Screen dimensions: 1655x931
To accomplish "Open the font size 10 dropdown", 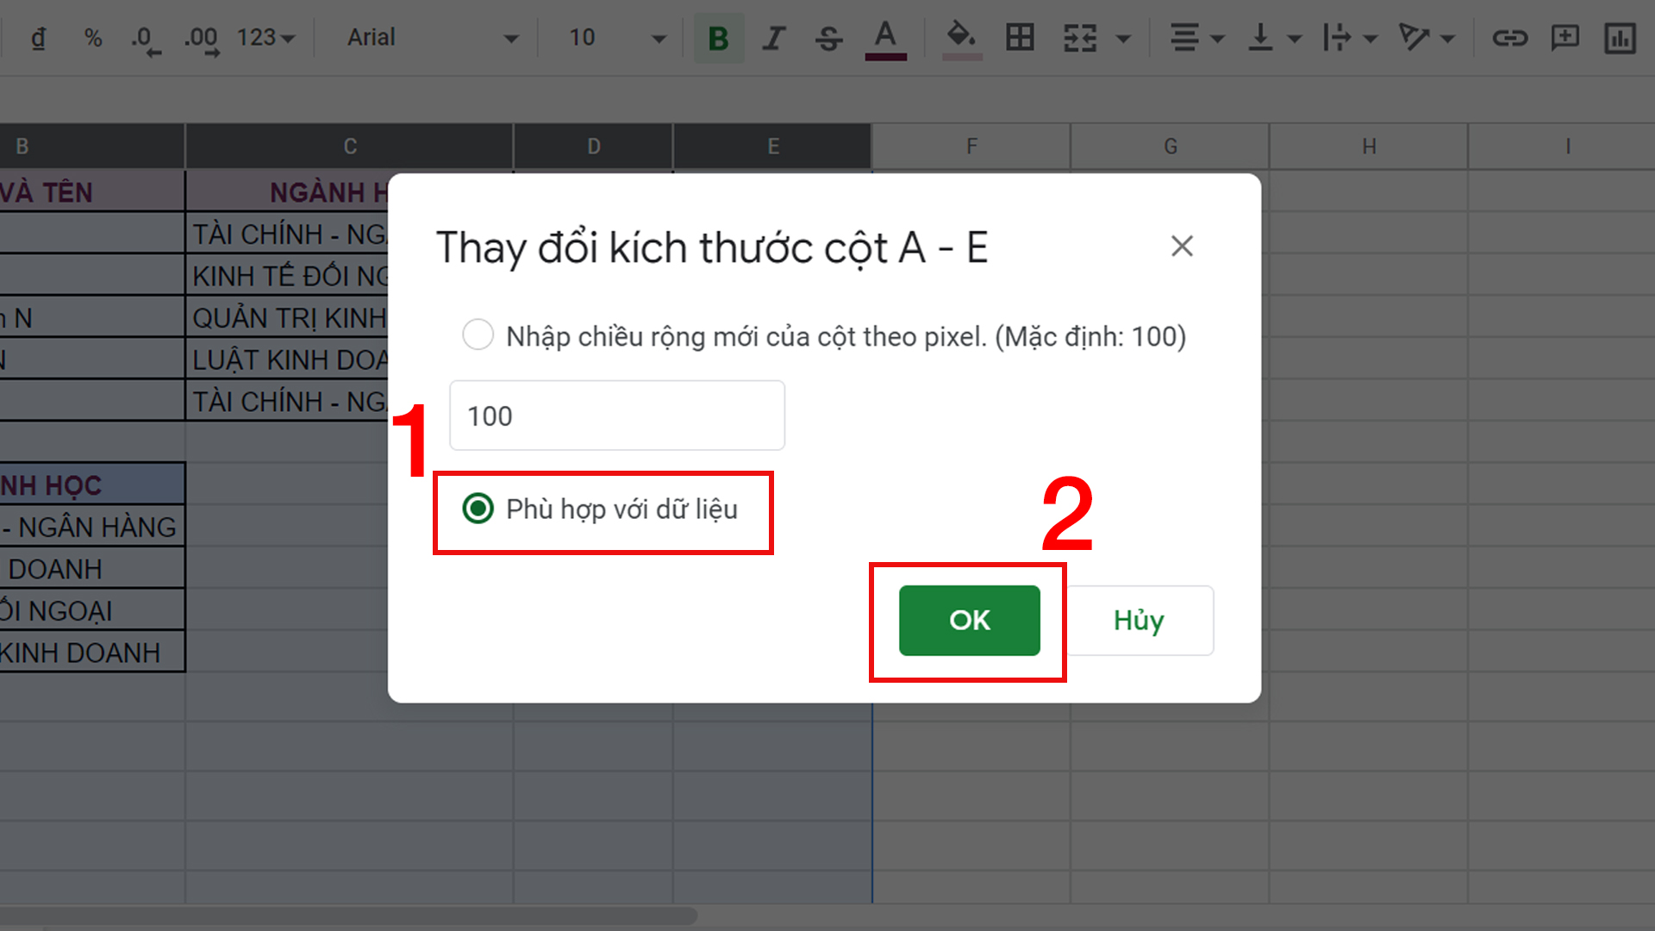I will [x=616, y=38].
